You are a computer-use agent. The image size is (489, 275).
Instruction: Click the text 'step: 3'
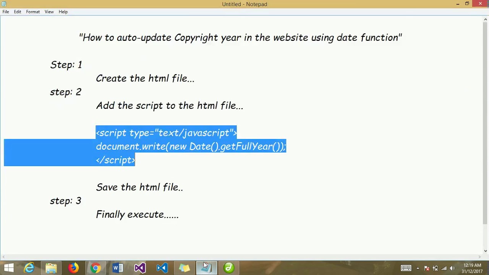66,201
